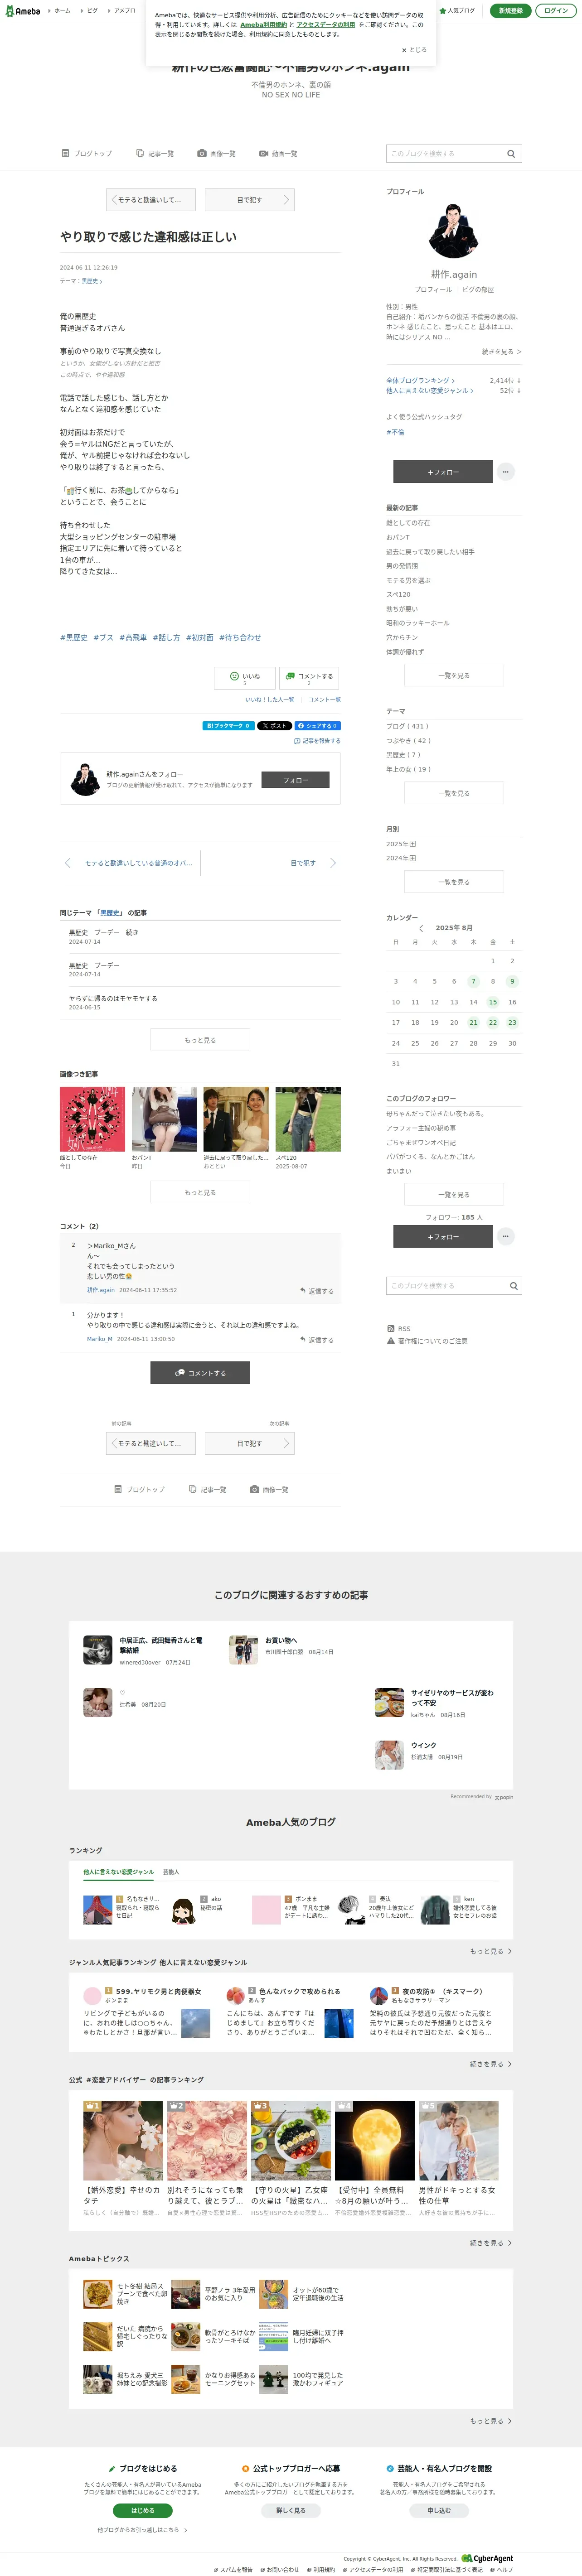Click the bottom footer 画像一覧 camera link
582x2576 pixels.
point(269,1490)
